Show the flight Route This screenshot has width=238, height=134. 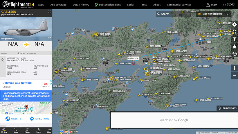click(x=16, y=131)
